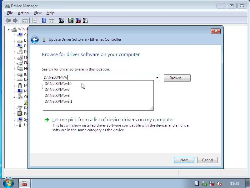Expand the Computer category node
Viewport: 250px width, 188px height.
click(x=14, y=35)
